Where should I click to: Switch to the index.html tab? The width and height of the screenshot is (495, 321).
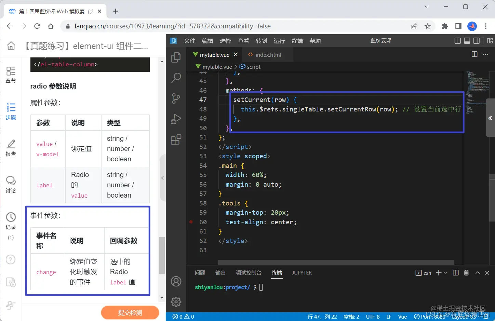pos(268,54)
